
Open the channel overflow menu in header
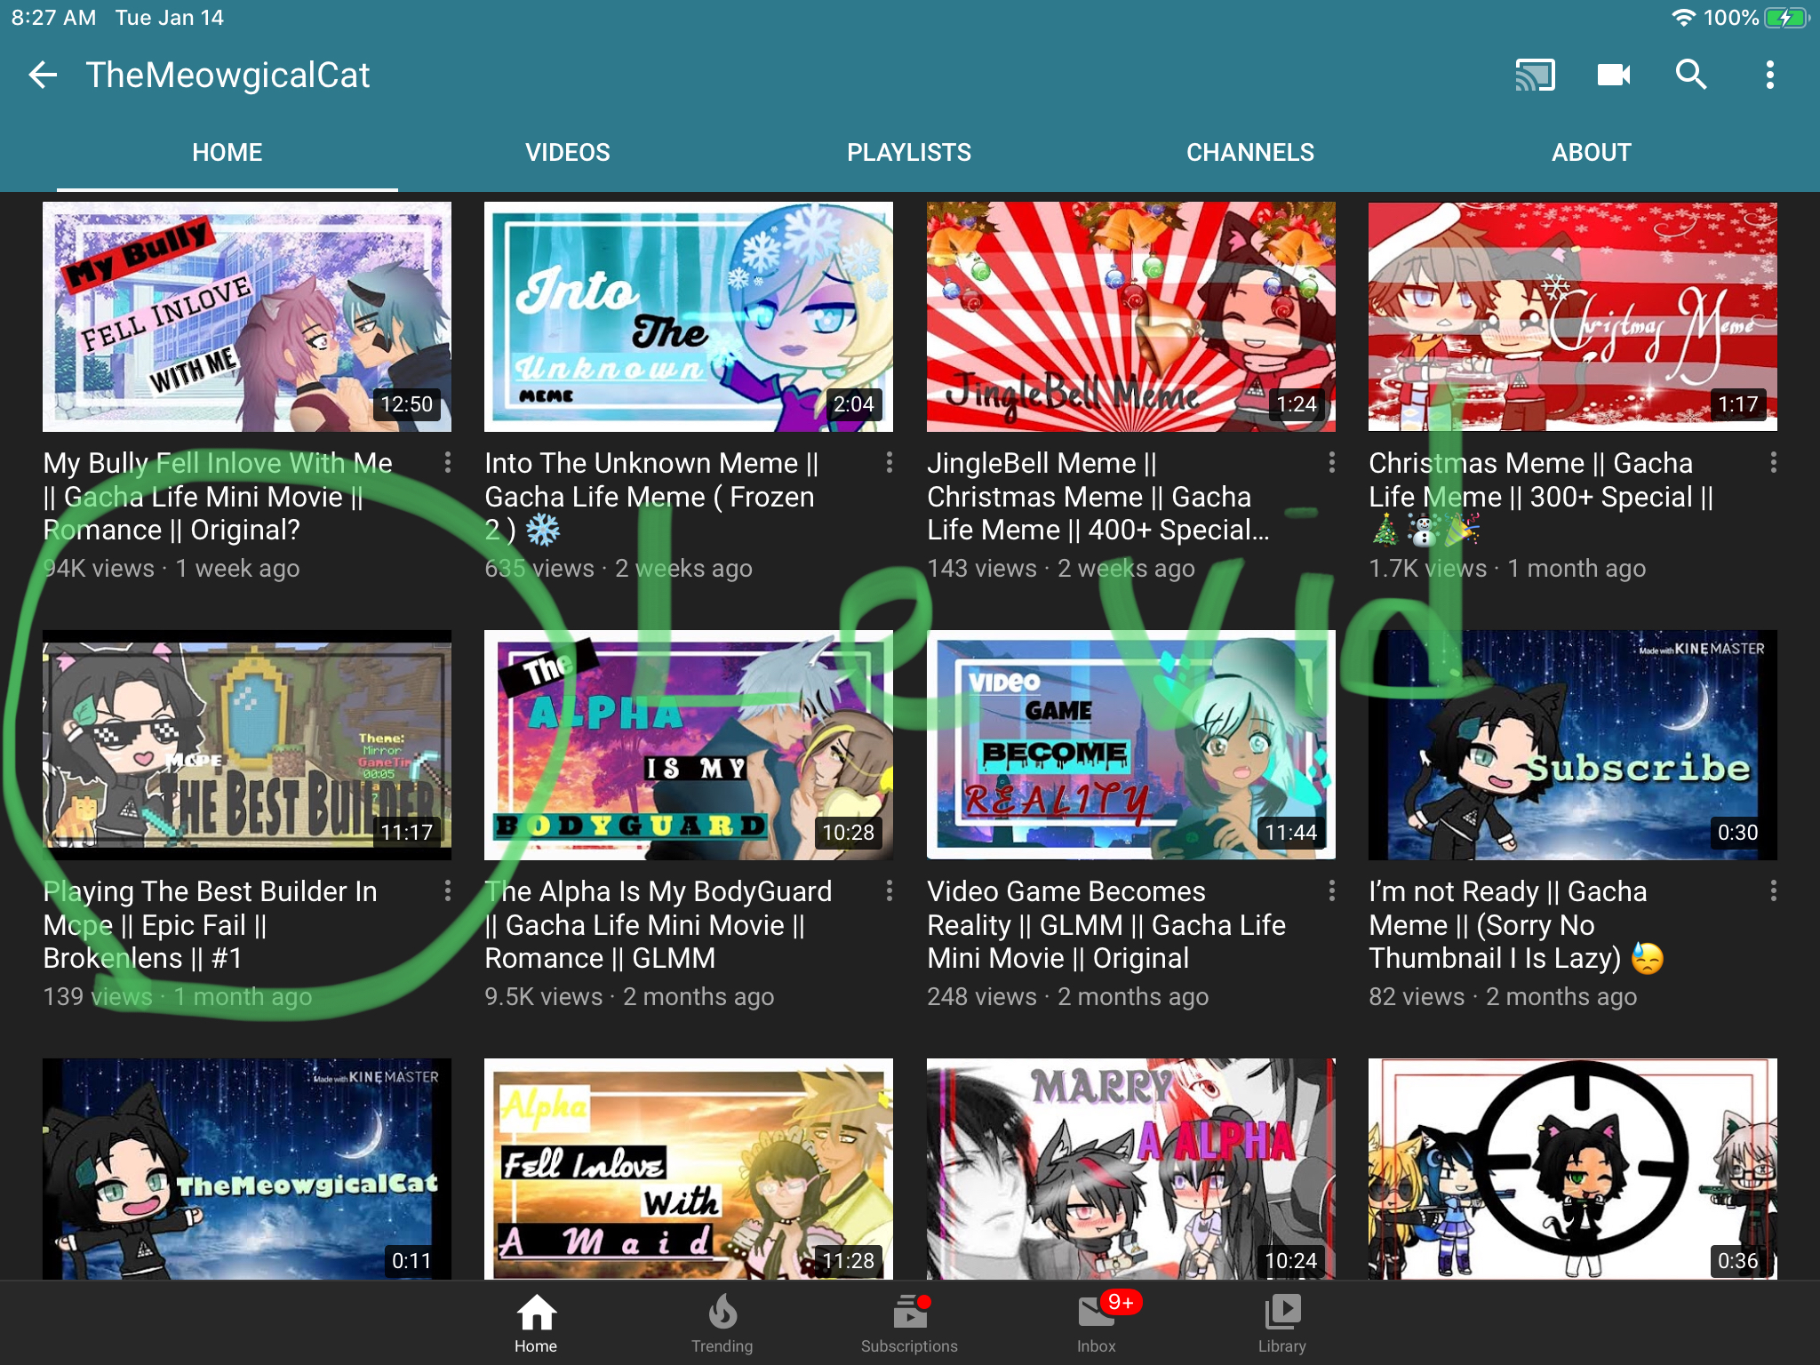(1769, 75)
